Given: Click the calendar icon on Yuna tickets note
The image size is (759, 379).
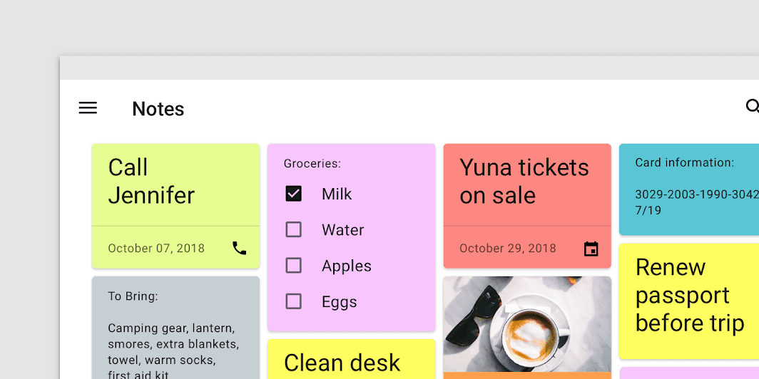Looking at the screenshot, I should [591, 249].
